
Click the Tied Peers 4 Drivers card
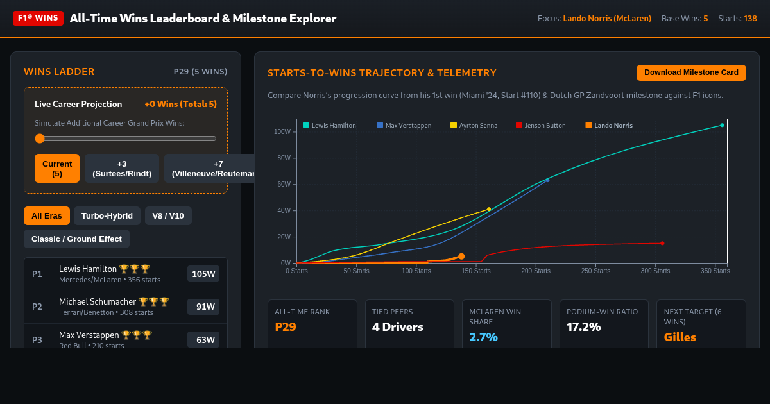(409, 324)
